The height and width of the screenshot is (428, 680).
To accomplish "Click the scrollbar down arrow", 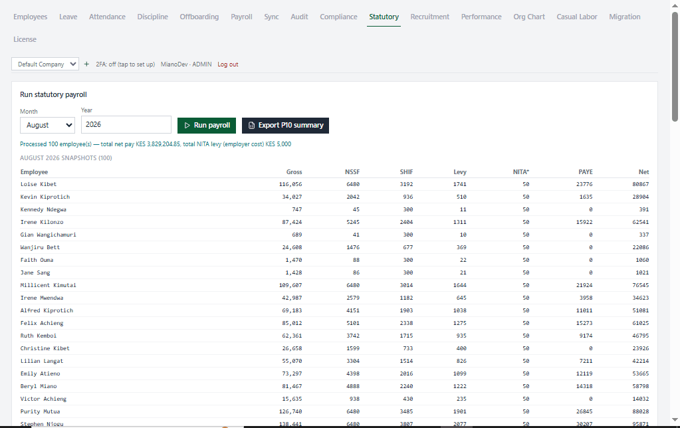I will (675, 419).
